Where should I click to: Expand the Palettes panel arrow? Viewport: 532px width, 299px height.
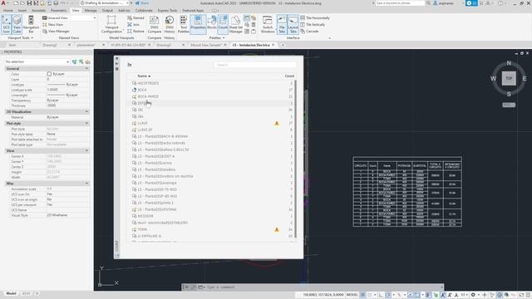[x=224, y=38]
